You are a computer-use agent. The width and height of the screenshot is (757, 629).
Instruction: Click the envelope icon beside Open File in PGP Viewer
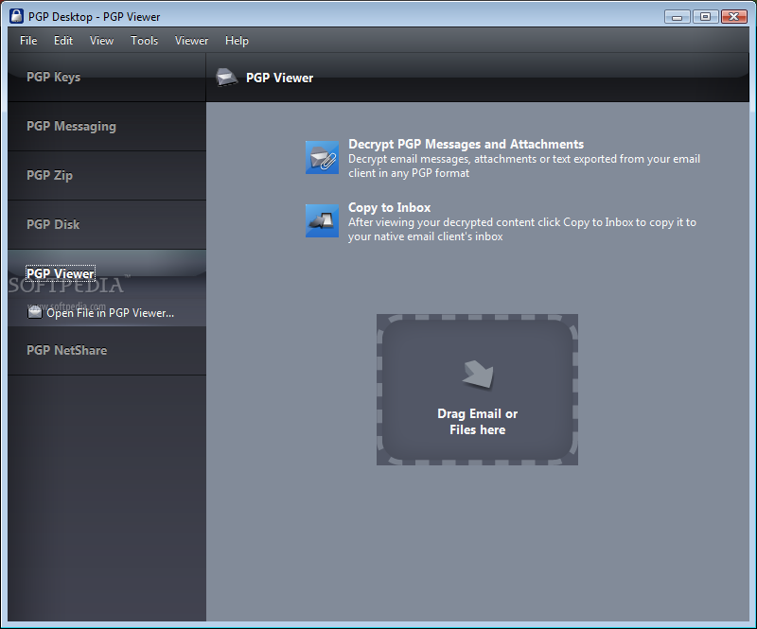35,313
